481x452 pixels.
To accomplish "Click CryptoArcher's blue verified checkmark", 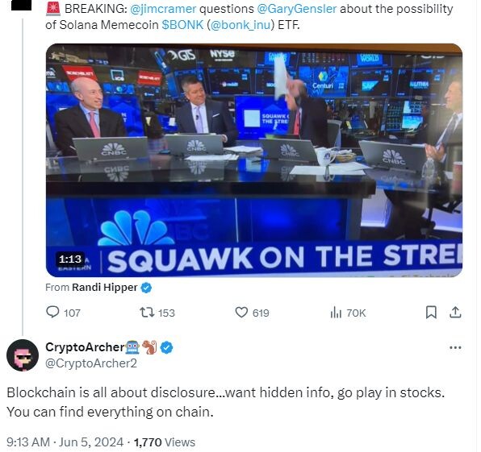I will (166, 347).
